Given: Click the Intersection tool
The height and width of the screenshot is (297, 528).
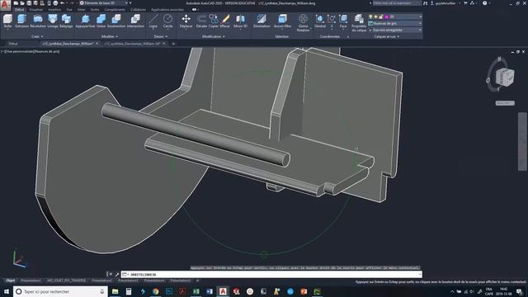Looking at the screenshot, I should pyautogui.click(x=135, y=21).
